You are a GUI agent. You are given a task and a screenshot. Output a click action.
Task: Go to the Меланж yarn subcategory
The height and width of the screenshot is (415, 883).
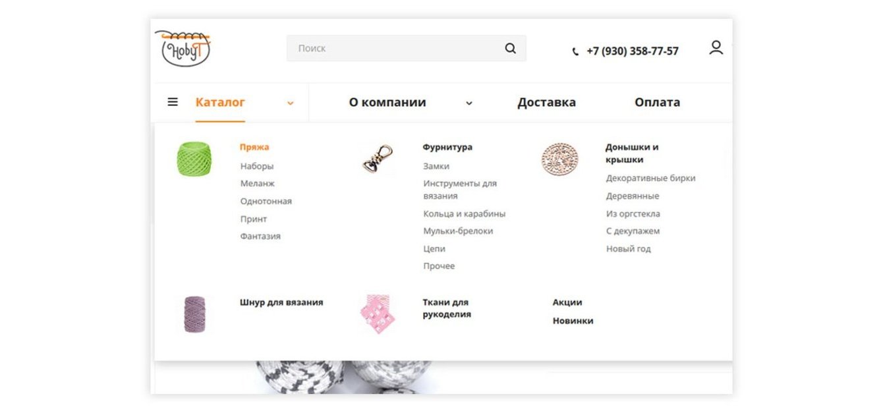pos(258,184)
